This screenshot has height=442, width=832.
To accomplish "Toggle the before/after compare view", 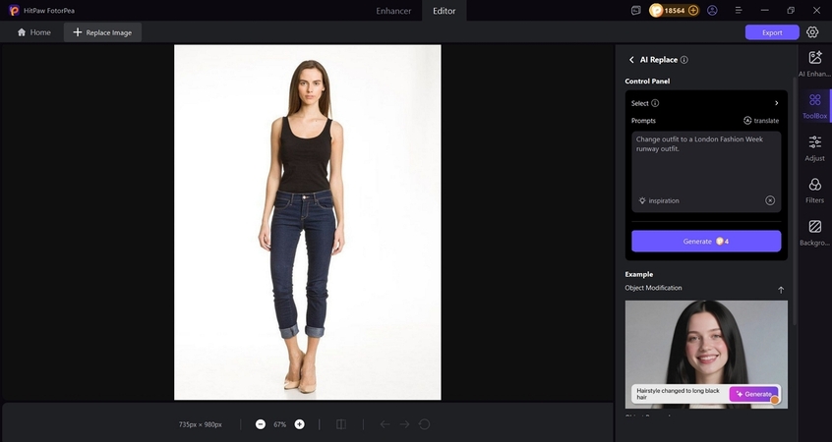I will 340,424.
